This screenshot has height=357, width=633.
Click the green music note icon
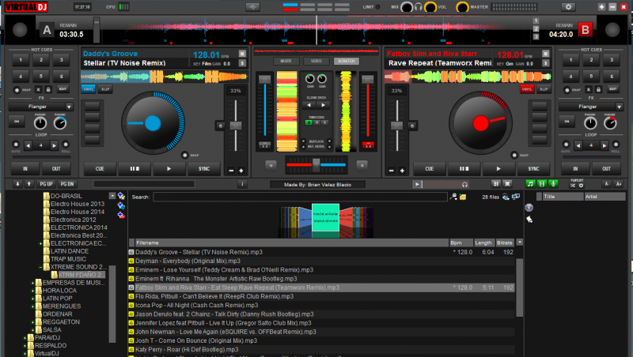click(x=530, y=184)
